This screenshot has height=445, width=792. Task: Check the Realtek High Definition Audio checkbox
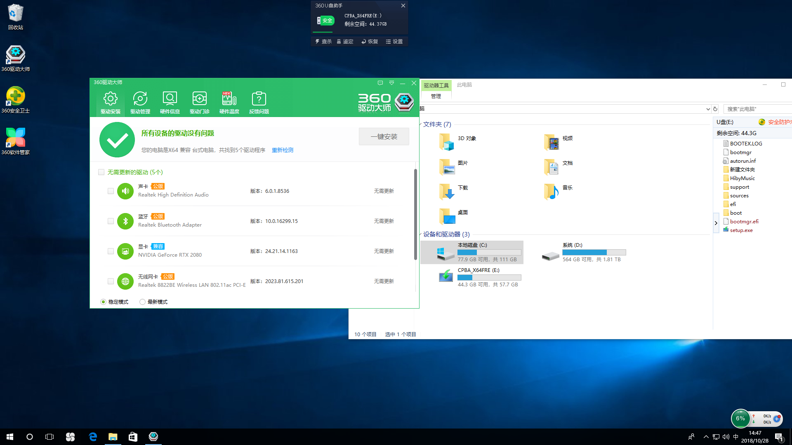click(111, 191)
